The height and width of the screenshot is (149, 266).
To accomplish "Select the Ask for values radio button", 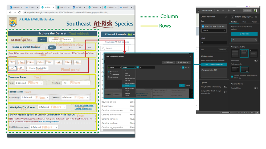I will pos(109,77).
